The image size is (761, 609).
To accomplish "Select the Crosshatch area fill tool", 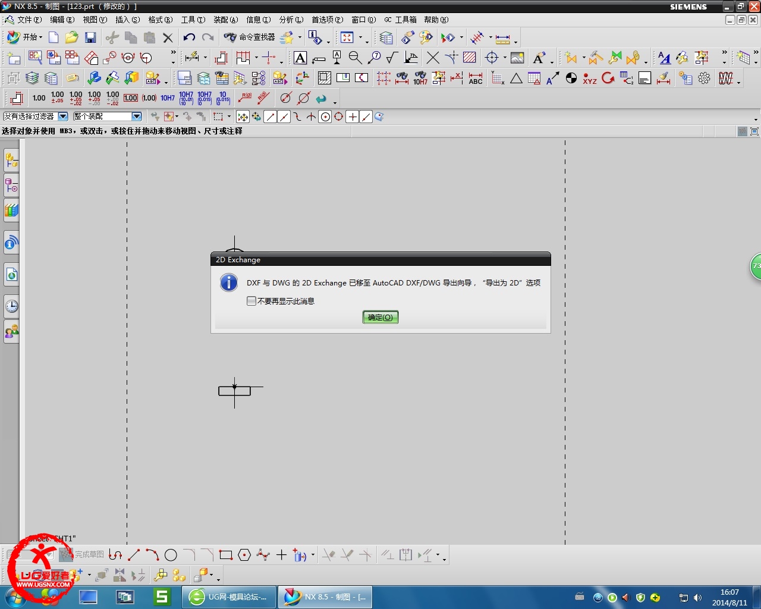I will point(470,58).
